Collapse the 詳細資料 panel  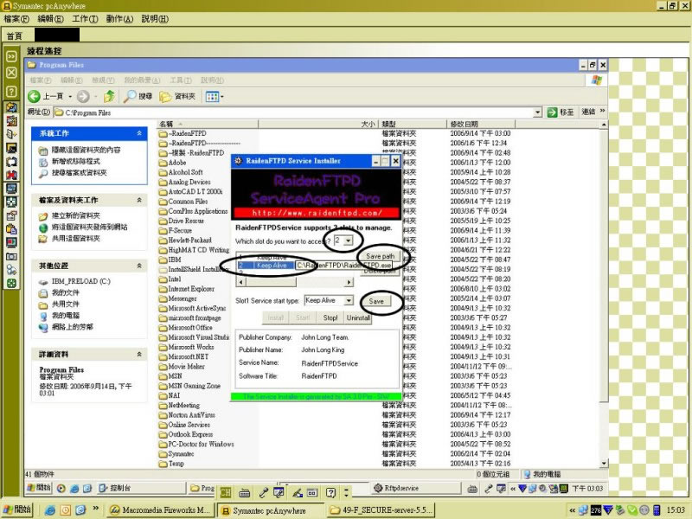pyautogui.click(x=139, y=354)
